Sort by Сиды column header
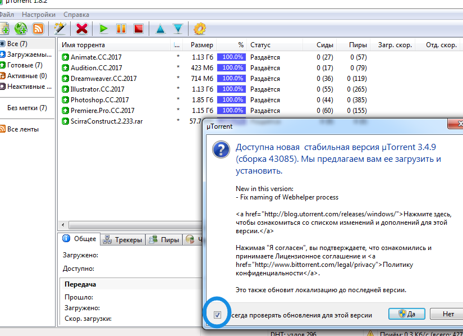 [319, 45]
